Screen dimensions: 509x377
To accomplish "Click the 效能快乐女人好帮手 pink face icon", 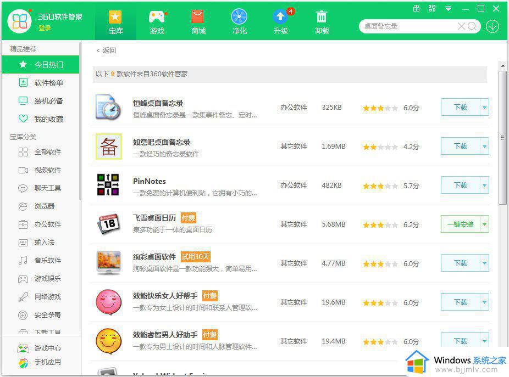I will point(109,302).
